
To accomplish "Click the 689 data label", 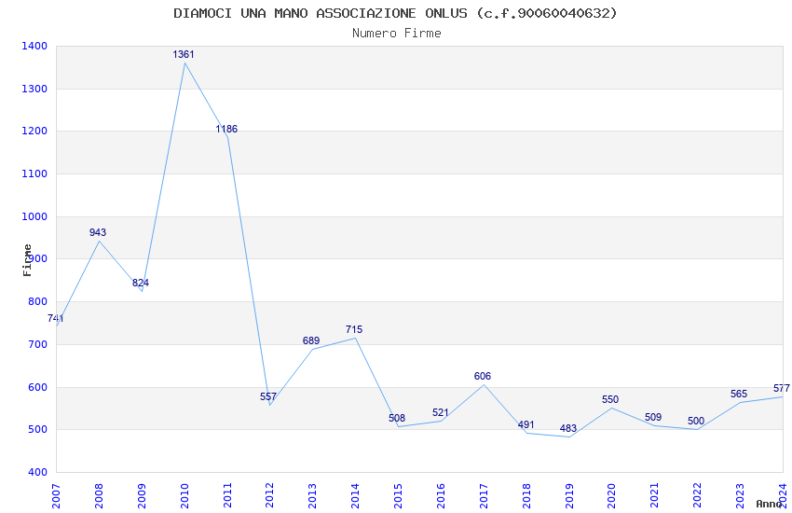I will coord(311,340).
